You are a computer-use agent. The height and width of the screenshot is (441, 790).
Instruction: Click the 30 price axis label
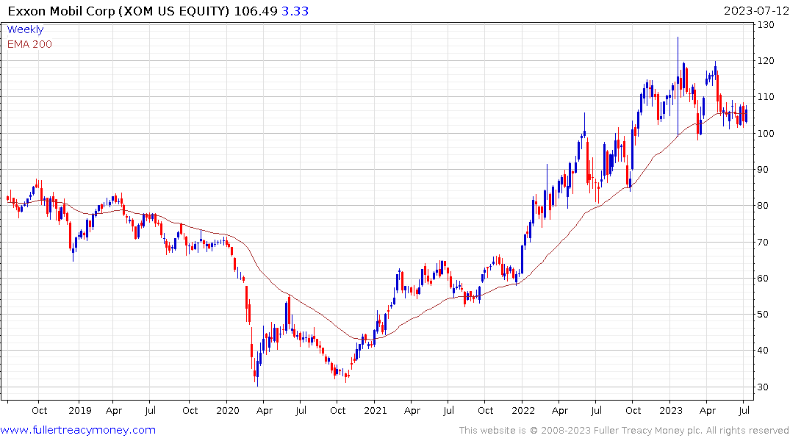click(763, 387)
